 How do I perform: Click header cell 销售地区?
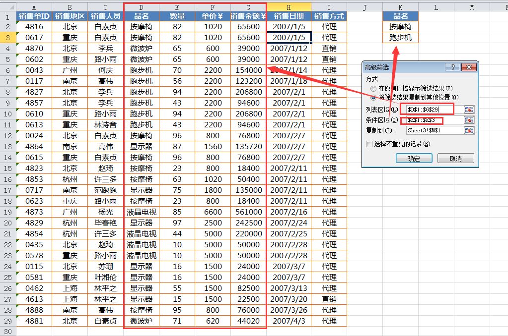(x=70, y=16)
